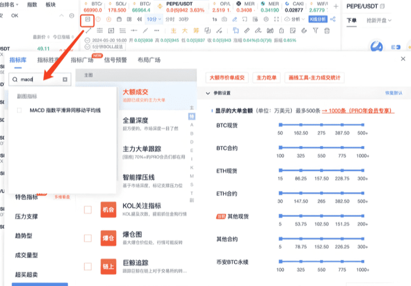The width and height of the screenshot is (411, 286).
Task: Select the 趋势型 category
Action: point(23,236)
